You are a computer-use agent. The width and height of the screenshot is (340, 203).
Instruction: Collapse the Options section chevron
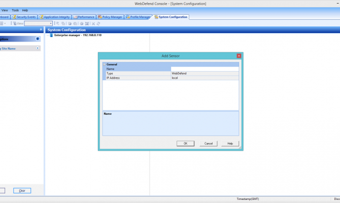[38, 39]
